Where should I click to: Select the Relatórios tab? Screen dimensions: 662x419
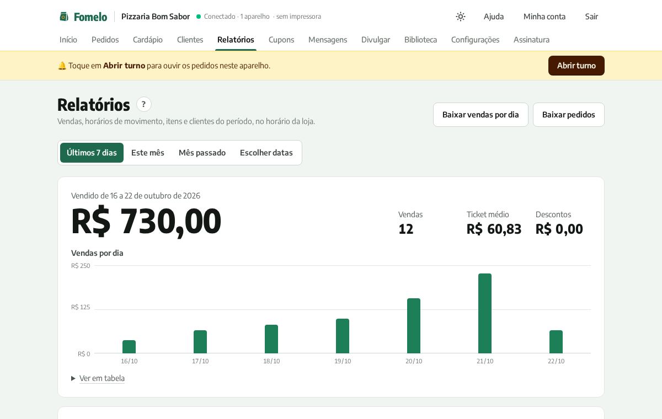pyautogui.click(x=236, y=40)
